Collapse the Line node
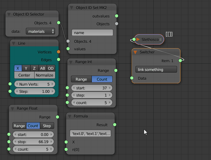Viewport: 211px width, 160px height. (x=14, y=43)
